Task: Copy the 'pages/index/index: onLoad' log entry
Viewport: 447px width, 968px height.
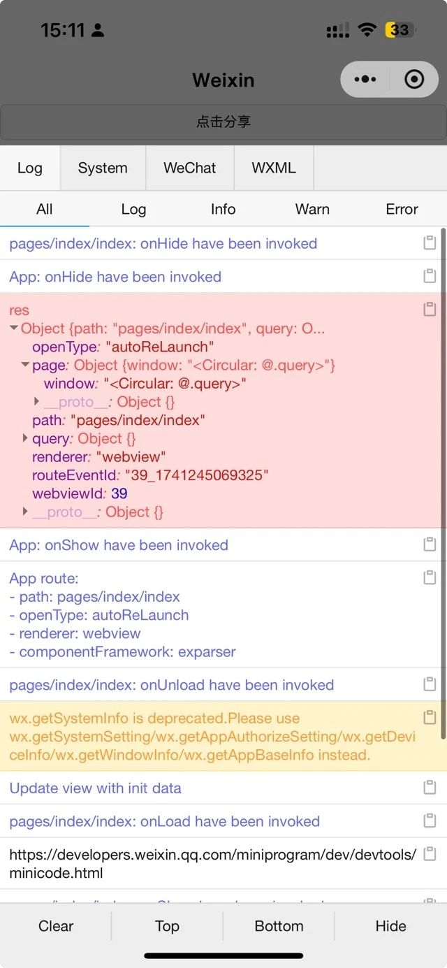Action: pos(430,821)
